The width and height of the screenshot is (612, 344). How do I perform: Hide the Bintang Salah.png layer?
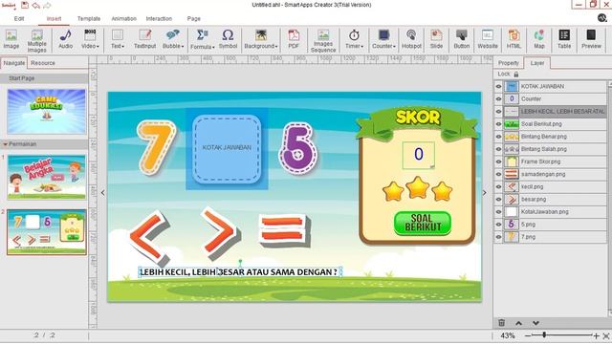[x=498, y=149]
